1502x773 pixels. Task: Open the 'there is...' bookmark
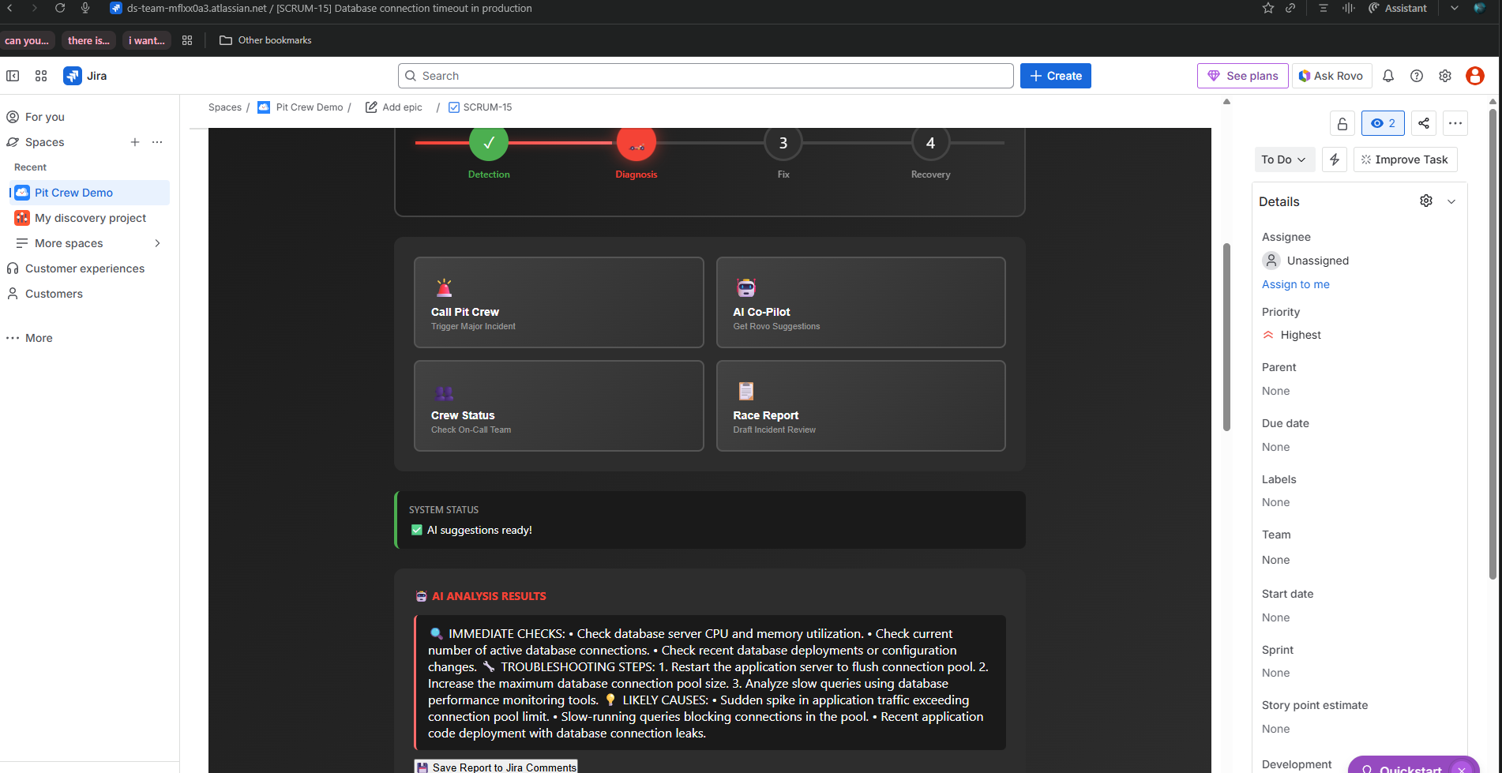pyautogui.click(x=88, y=40)
